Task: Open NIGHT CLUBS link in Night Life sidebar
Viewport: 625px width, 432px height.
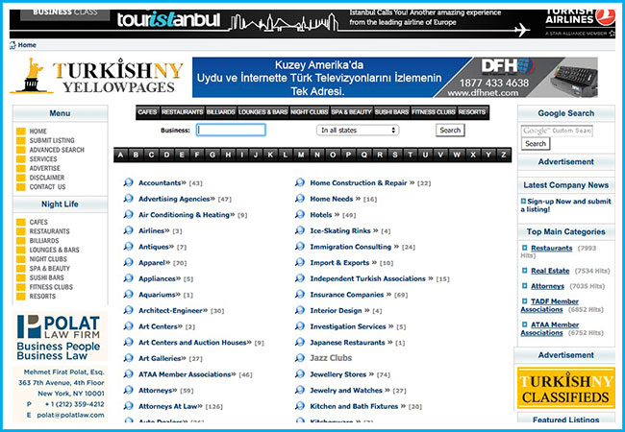Action: 48,259
